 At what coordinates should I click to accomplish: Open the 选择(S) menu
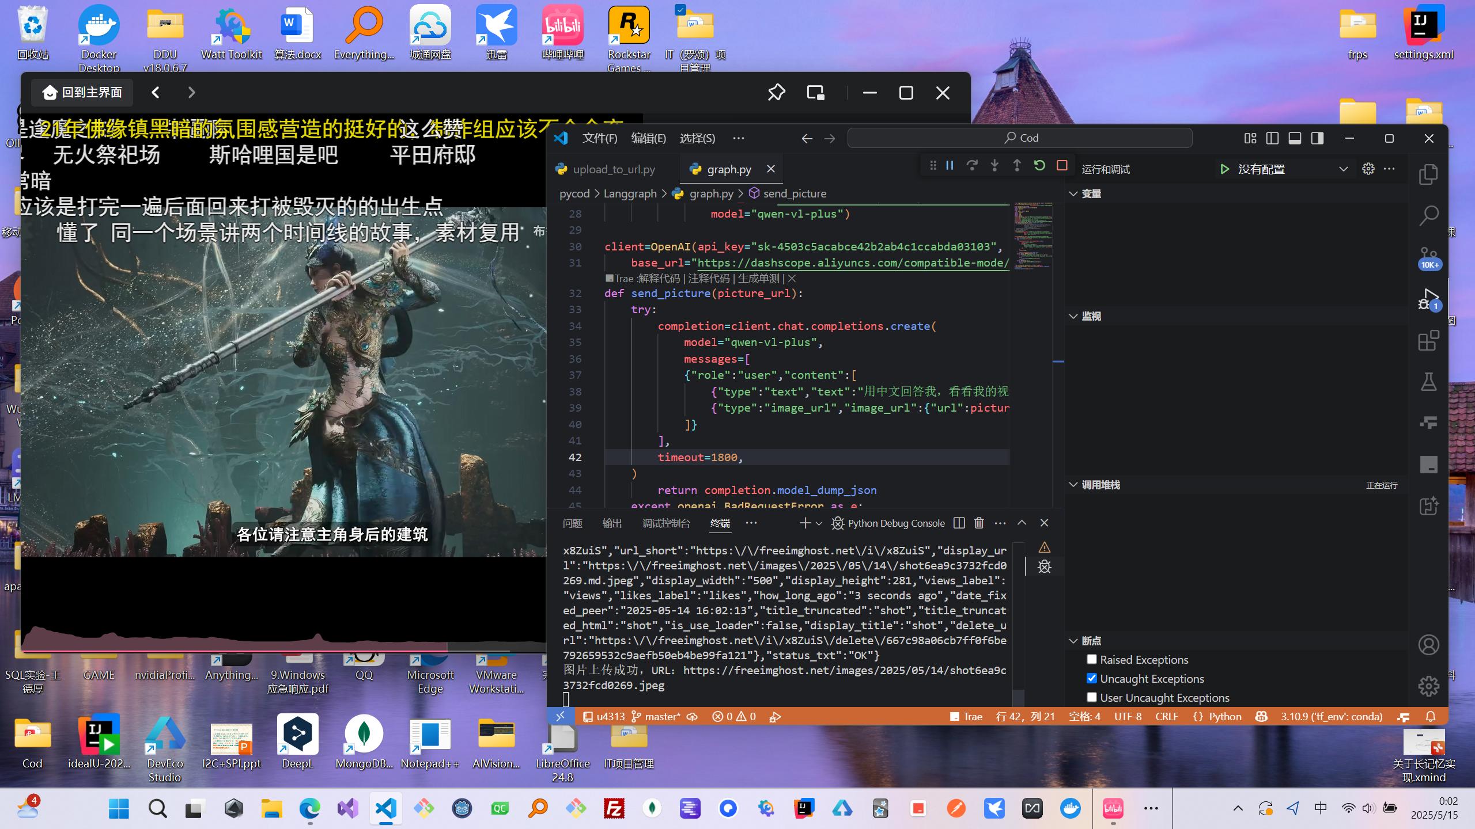tap(697, 138)
